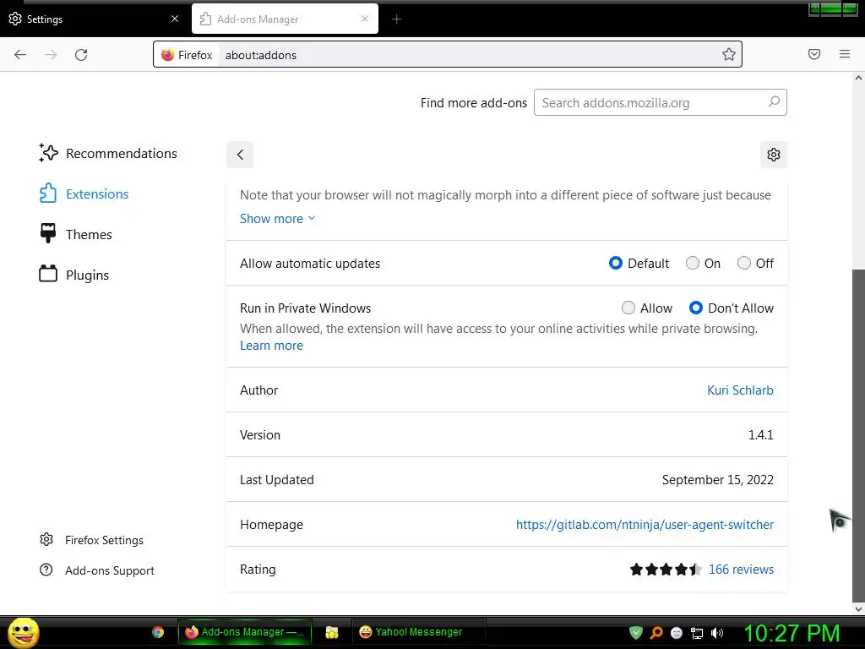Screen dimensions: 865x649
Task: Click the vertical scrollbar thumb
Action: tap(858, 435)
